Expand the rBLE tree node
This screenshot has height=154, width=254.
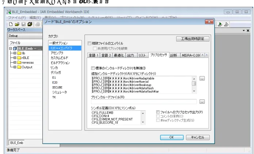click(x=15, y=58)
